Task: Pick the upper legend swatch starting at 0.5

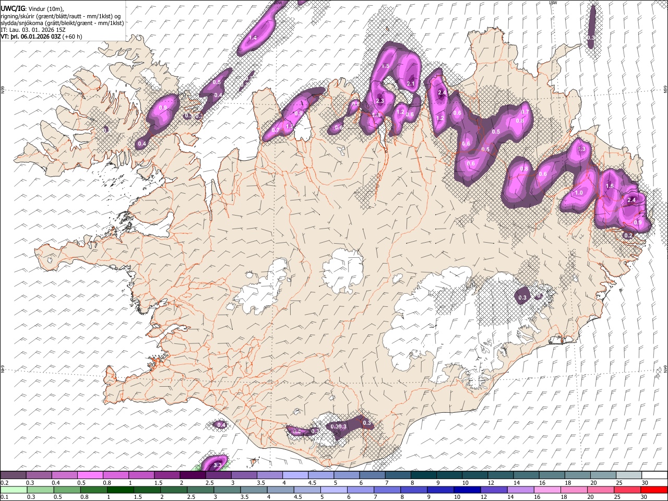Action: point(90,475)
